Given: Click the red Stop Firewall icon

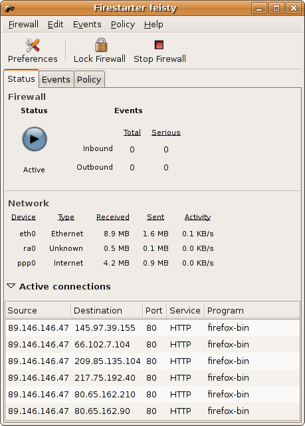Looking at the screenshot, I should (x=159, y=45).
